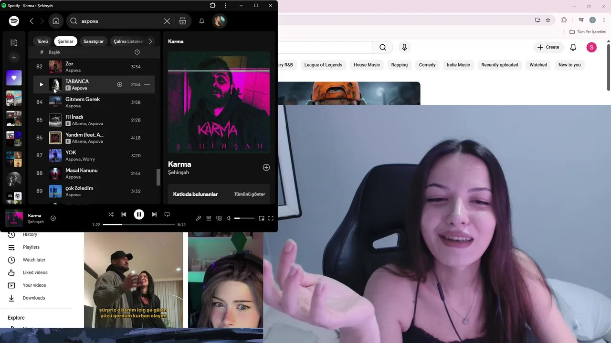Toggle lyrics microphone view
This screenshot has height=343, width=611.
click(199, 218)
